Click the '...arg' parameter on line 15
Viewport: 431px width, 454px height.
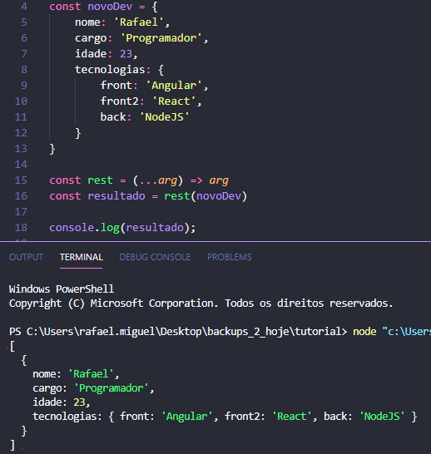click(x=158, y=180)
